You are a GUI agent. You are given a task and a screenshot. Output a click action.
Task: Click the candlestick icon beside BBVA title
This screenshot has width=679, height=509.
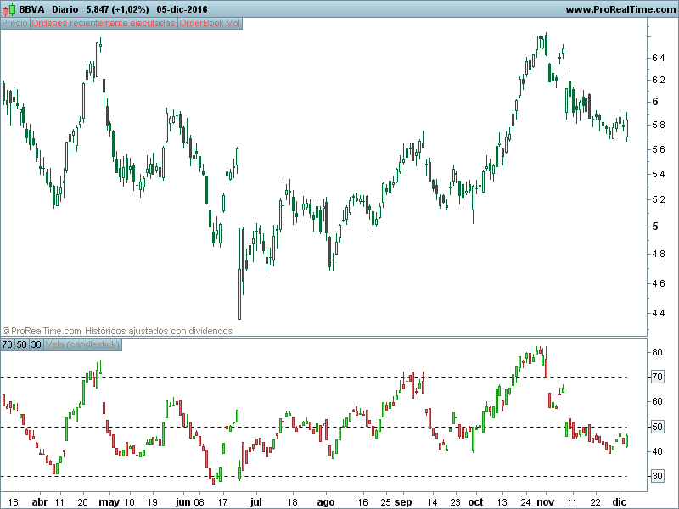pyautogui.click(x=8, y=9)
